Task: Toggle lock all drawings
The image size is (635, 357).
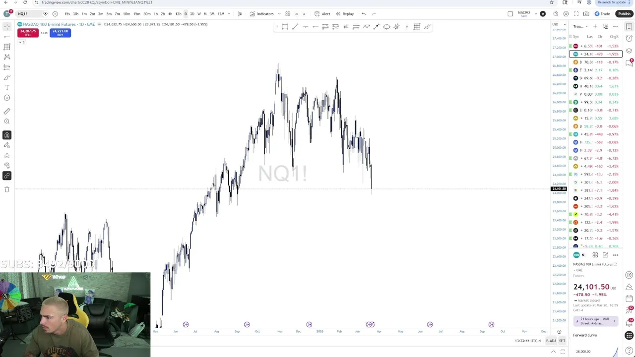Action: [7, 155]
